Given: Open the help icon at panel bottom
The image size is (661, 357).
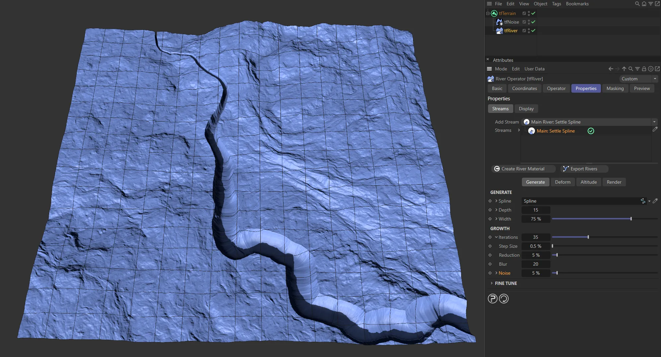Looking at the screenshot, I should [492, 299].
